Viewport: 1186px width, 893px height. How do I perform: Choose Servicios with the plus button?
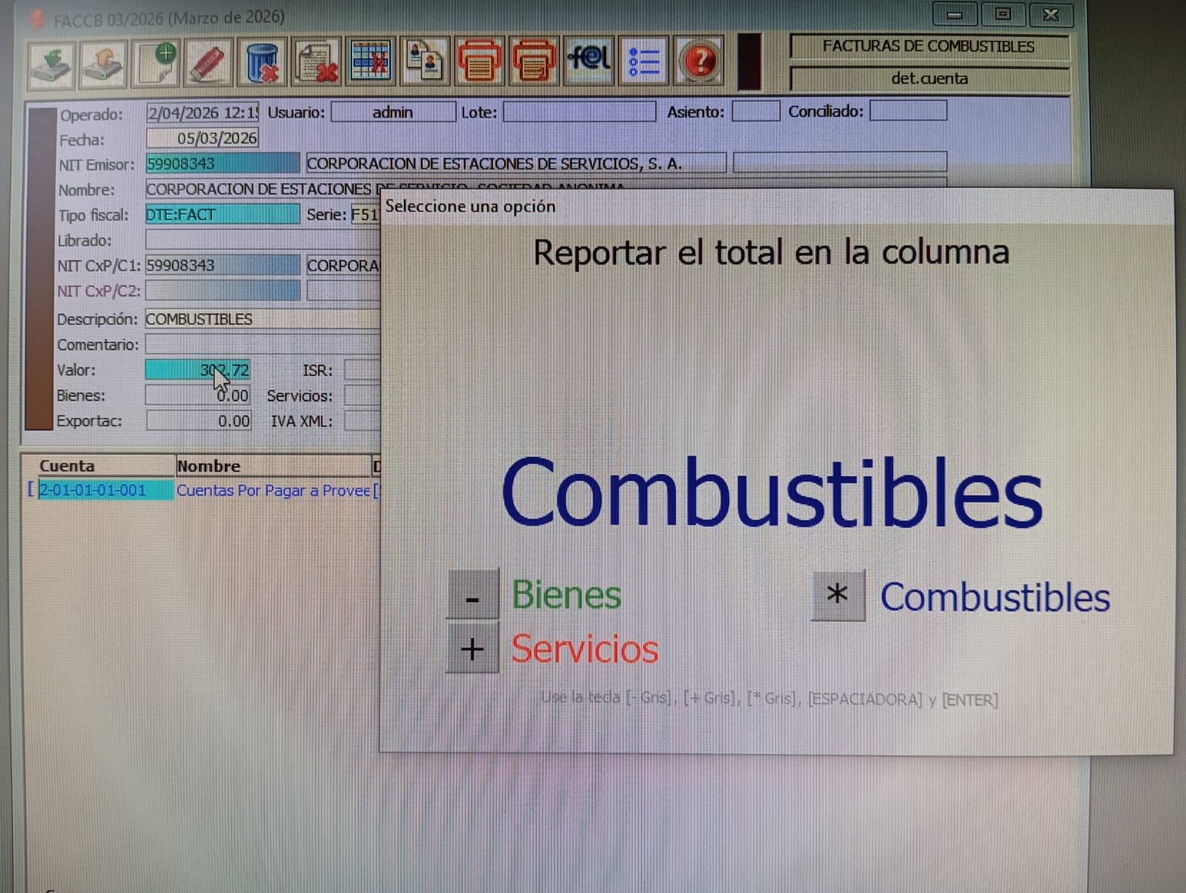[472, 649]
